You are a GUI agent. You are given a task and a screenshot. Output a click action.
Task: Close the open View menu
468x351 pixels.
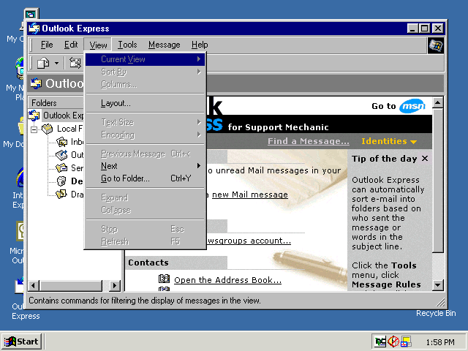coord(98,45)
